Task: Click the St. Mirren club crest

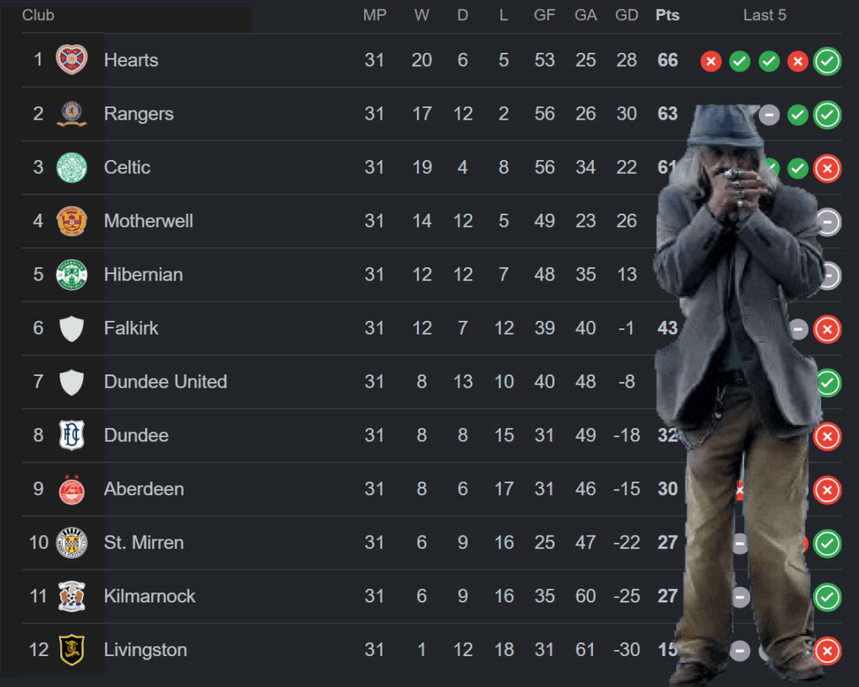Action: (72, 543)
